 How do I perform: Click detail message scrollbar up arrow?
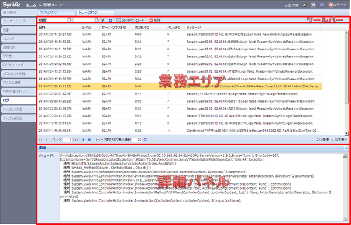[x=345, y=155]
